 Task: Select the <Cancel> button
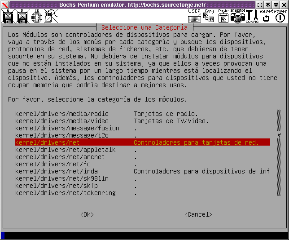(x=198, y=214)
